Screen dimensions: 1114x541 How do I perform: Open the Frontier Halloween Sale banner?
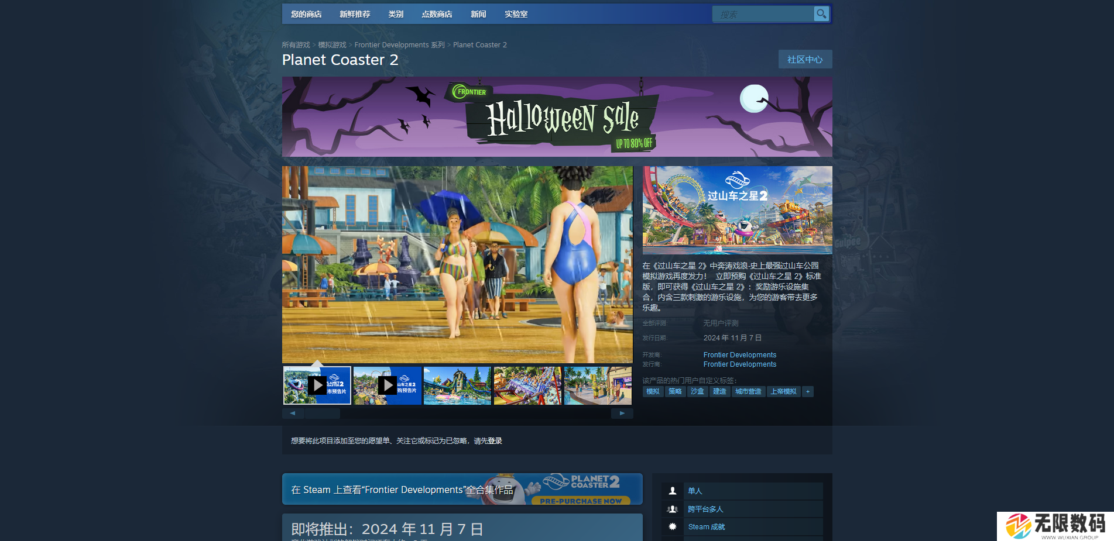[x=557, y=117]
